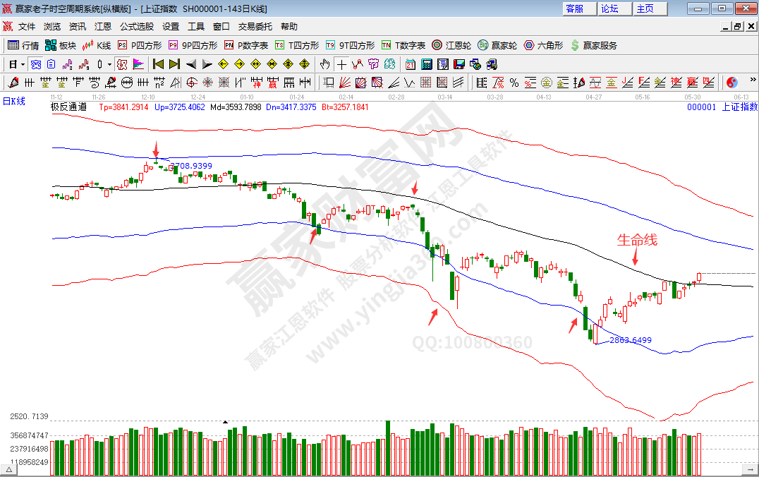Jump to the first bar using the skip-to-start arrow
Screen dimensions: 759x477
click(x=157, y=64)
